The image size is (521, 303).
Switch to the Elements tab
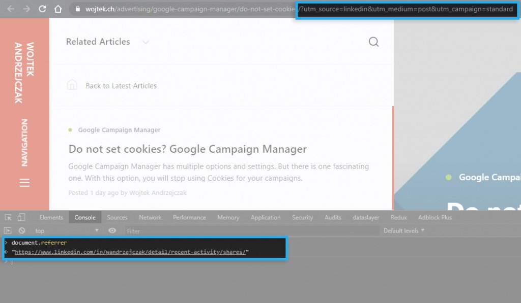tap(51, 217)
